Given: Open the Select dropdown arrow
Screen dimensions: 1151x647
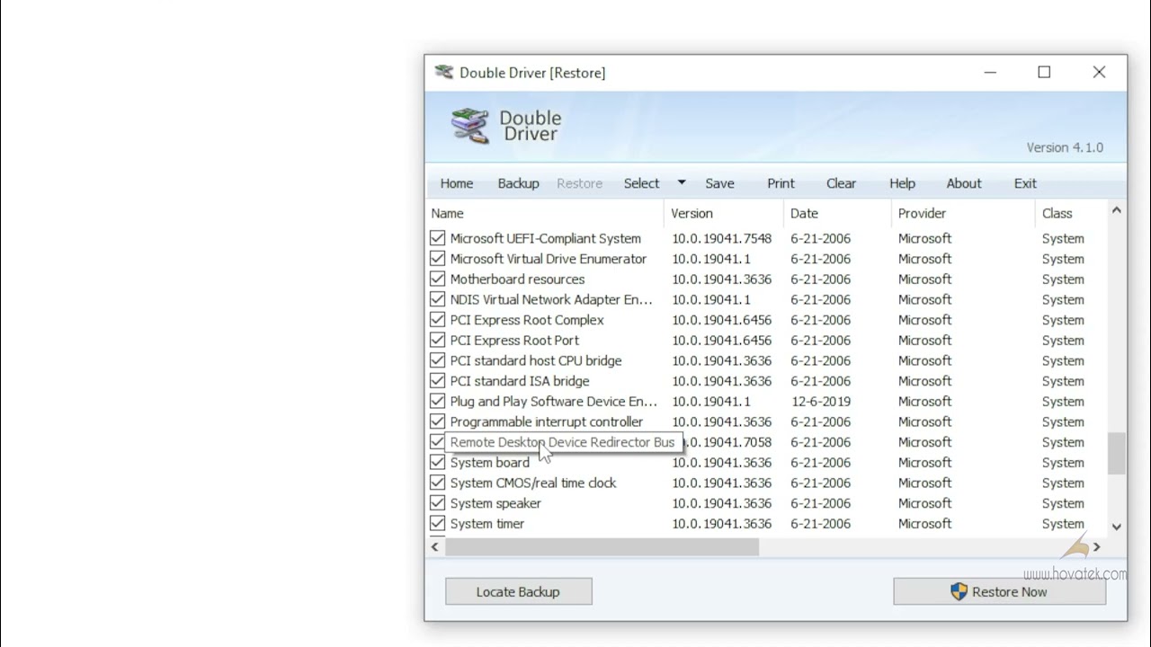Looking at the screenshot, I should 682,182.
